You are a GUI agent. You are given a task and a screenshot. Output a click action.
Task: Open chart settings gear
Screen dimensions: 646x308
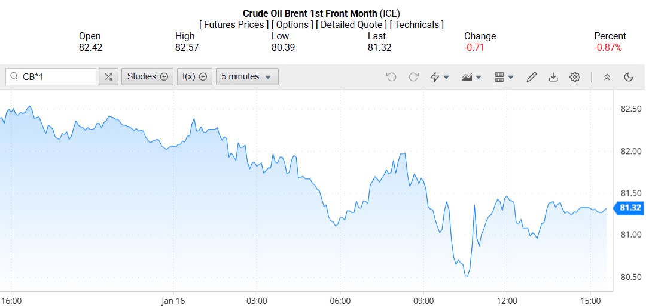point(575,77)
